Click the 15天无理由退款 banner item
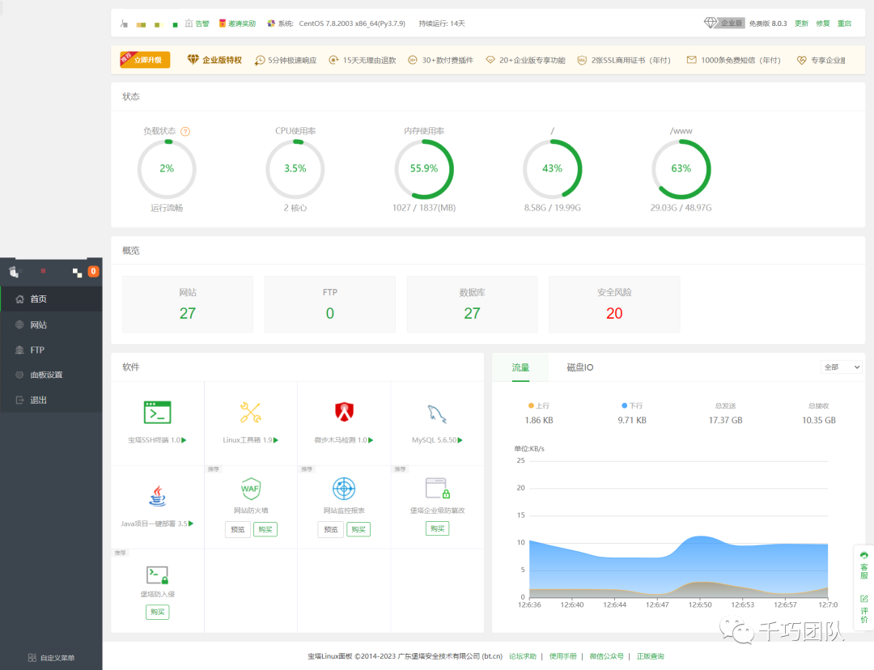This screenshot has width=874, height=670. point(363,60)
